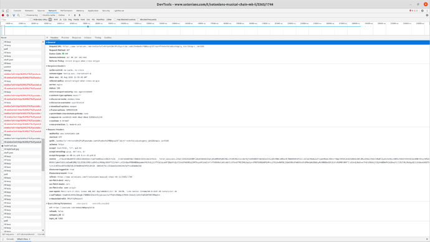Open the Cookies tab of the request

[x=108, y=37]
